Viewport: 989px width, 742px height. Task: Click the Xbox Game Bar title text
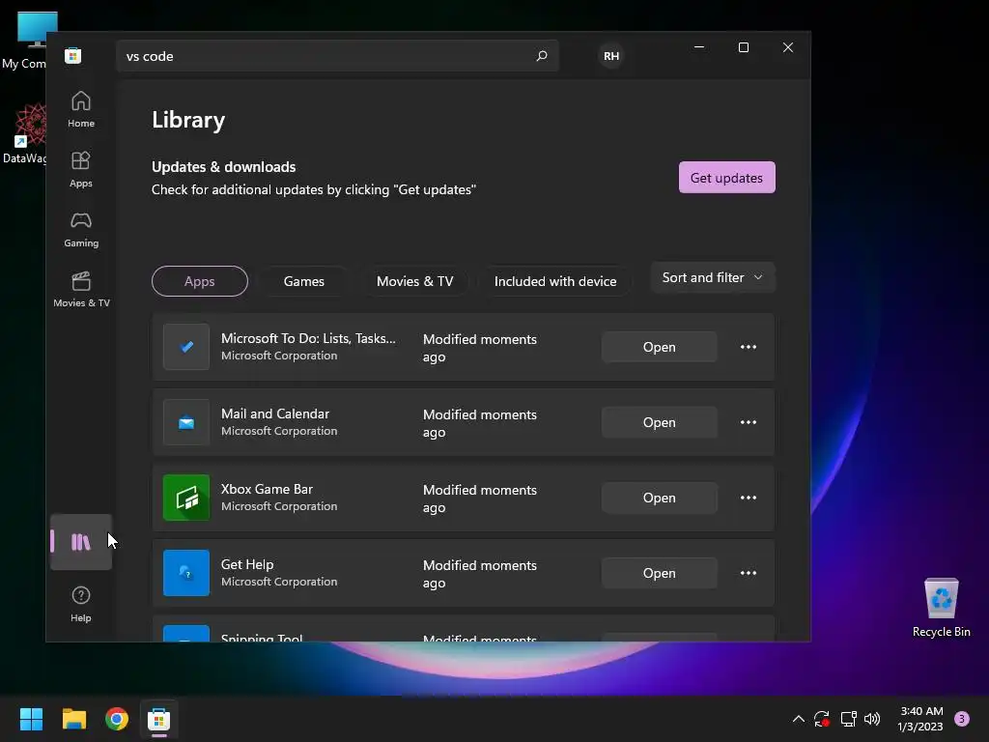point(267,489)
